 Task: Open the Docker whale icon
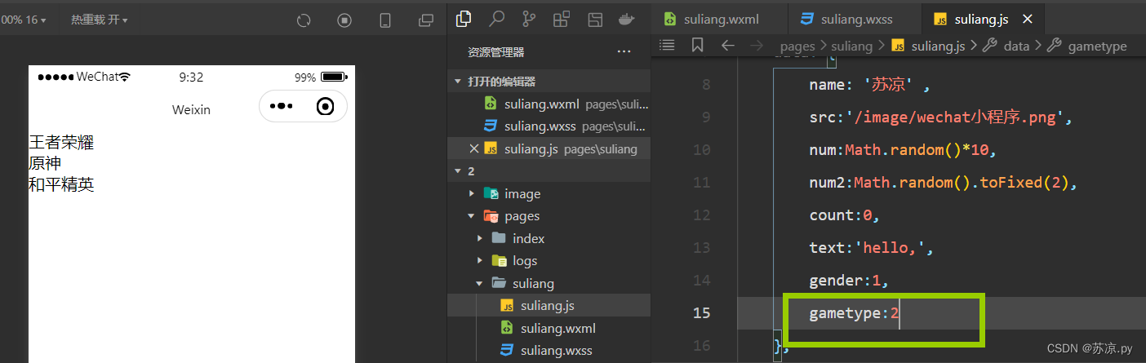pyautogui.click(x=628, y=20)
